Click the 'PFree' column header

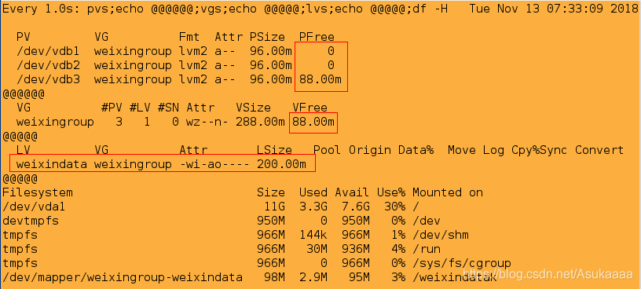317,37
